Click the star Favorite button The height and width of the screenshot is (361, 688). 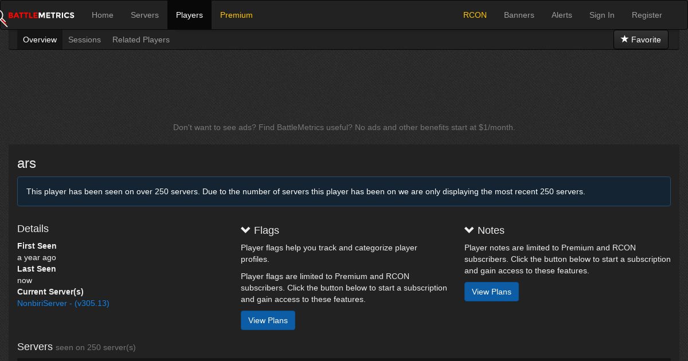(640, 40)
